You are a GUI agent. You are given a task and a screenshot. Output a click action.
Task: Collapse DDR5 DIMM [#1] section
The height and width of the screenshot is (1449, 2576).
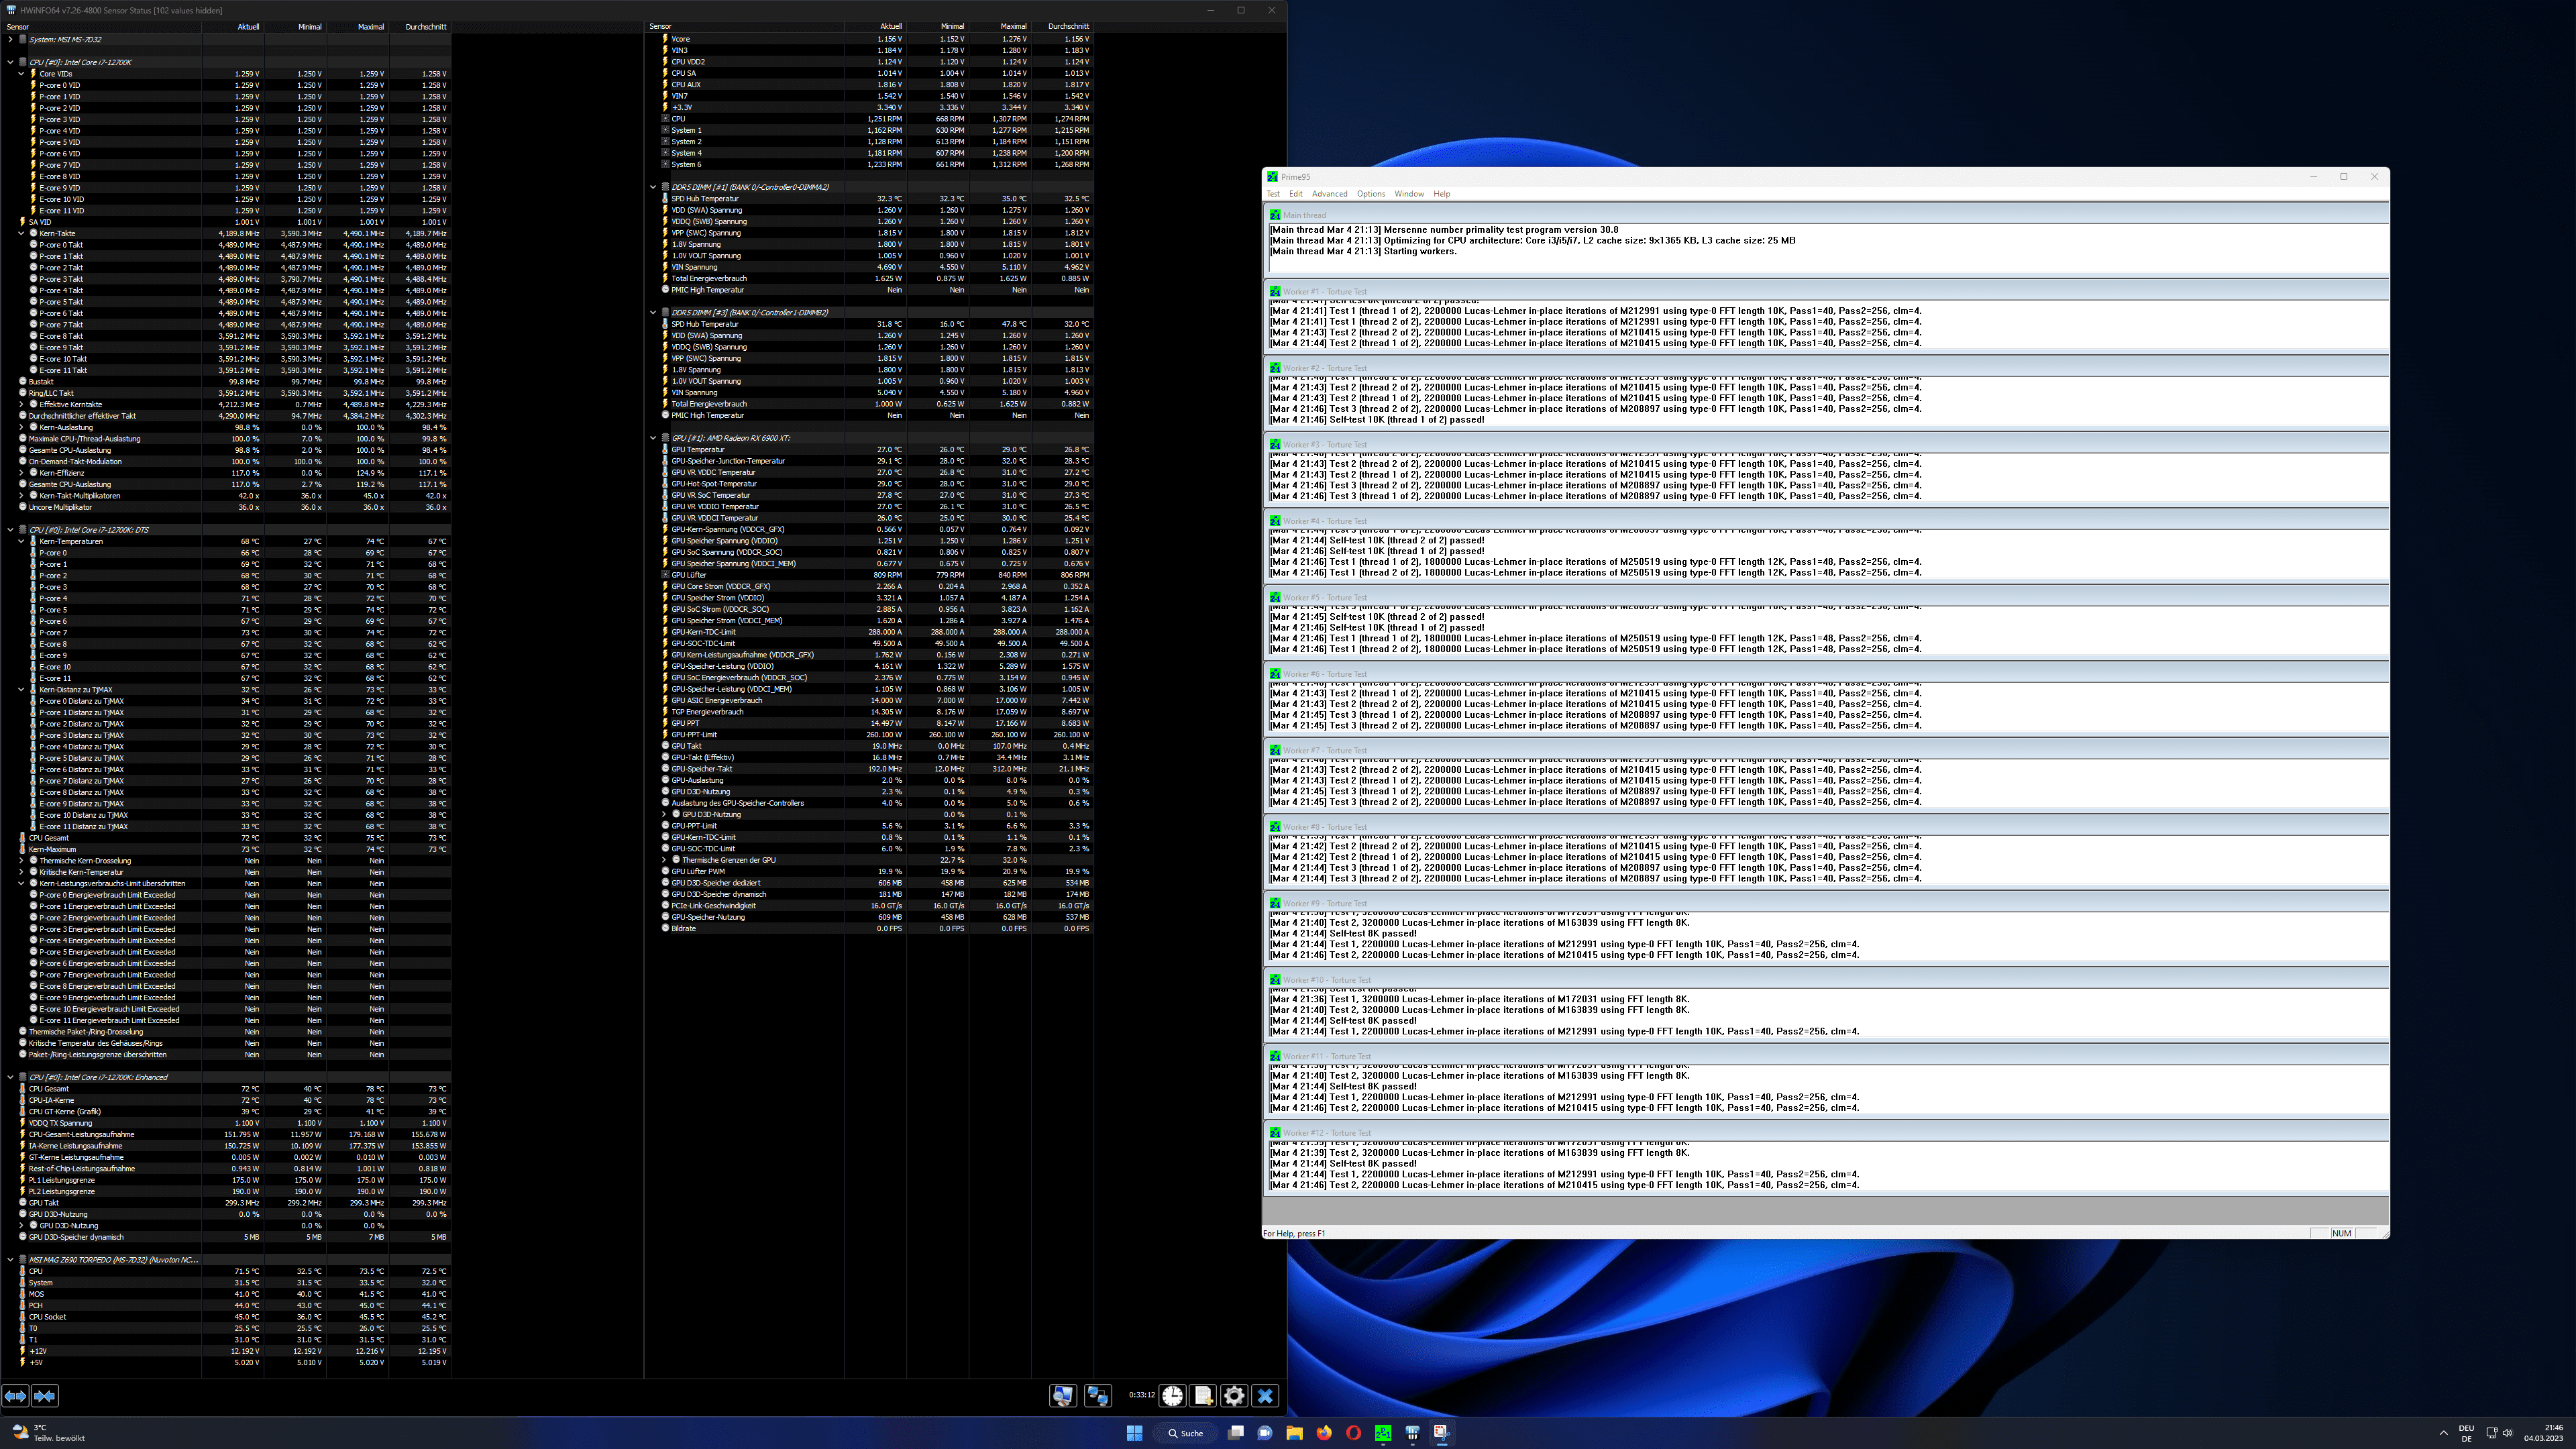click(x=653, y=187)
